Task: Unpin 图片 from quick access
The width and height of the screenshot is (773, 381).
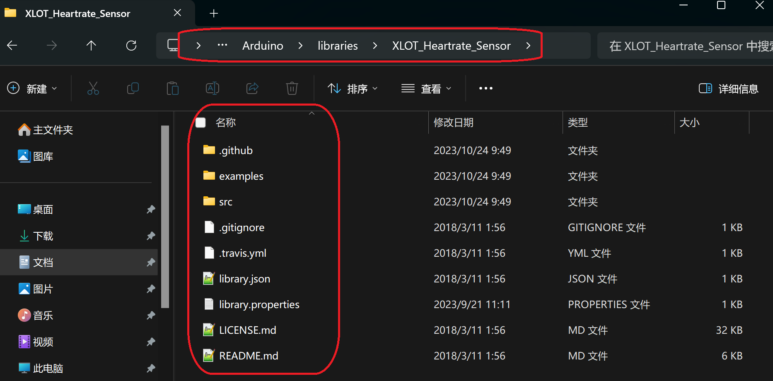Action: 151,289
